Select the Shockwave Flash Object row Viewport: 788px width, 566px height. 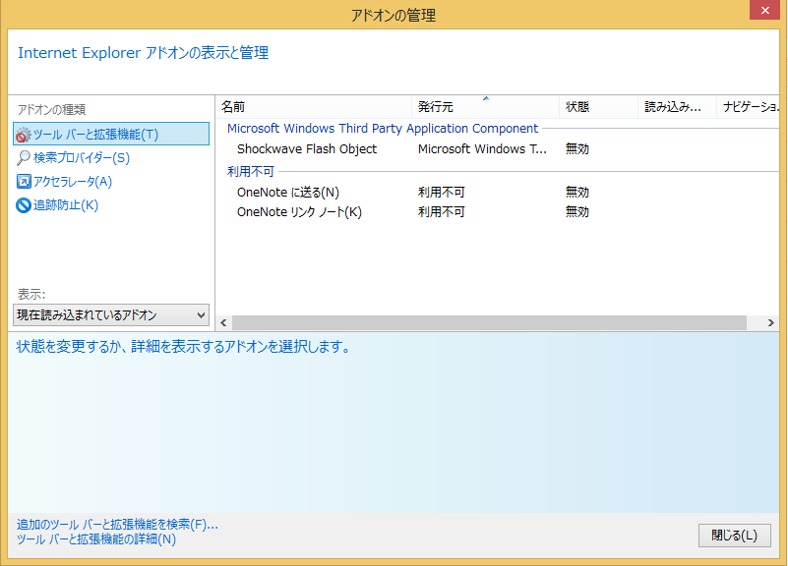(498, 149)
